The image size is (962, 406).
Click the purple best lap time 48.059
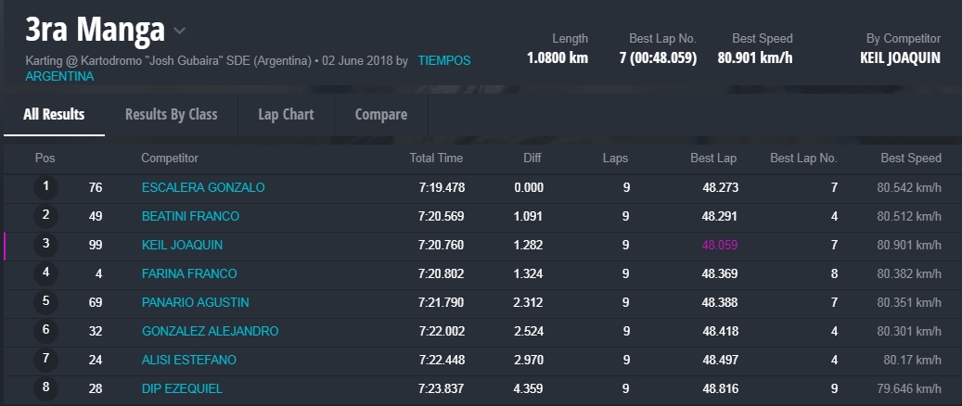point(719,246)
